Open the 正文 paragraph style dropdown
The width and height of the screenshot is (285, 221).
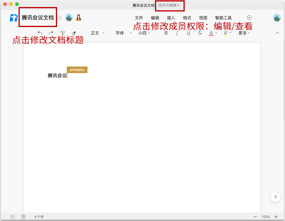(x=98, y=33)
